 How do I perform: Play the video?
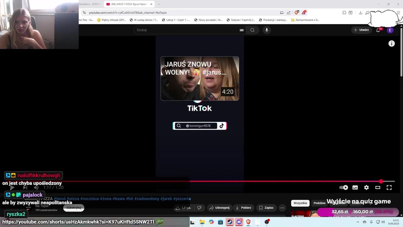[x=12, y=187]
